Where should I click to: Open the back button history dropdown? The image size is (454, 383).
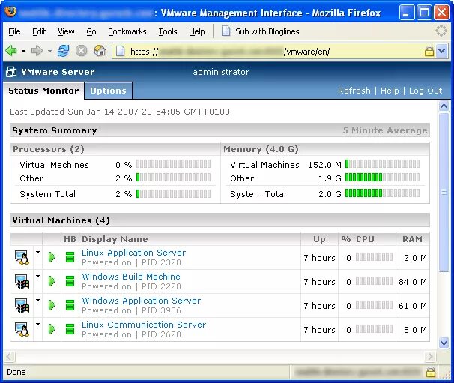[x=23, y=52]
